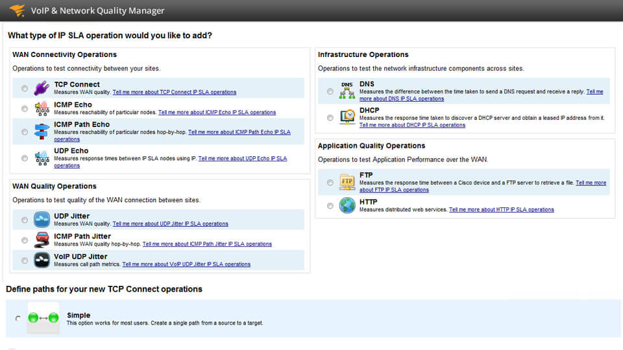
Task: Click the VoIP UDP Jitter dark icon
Action: click(x=42, y=260)
